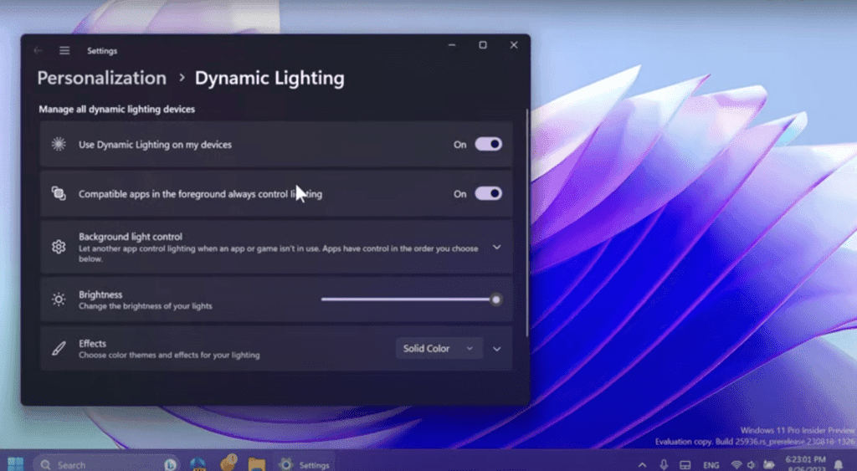Click Manage all dynamic lighting devices text
The height and width of the screenshot is (471, 857).
116,110
